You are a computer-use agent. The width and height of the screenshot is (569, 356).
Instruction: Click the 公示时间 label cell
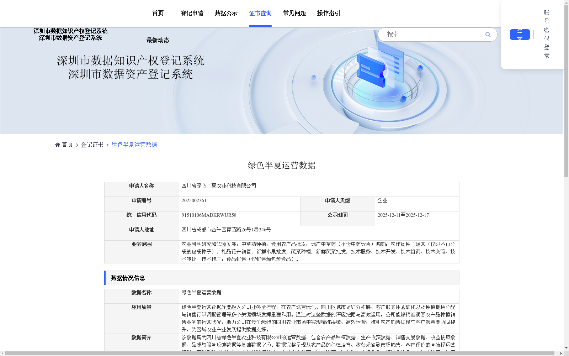(x=337, y=219)
